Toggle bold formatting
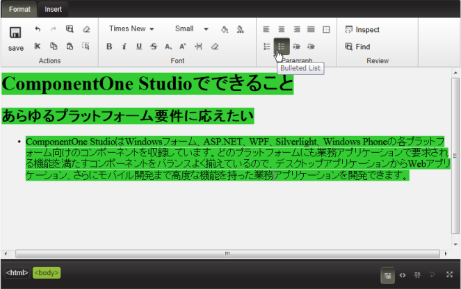The width and height of the screenshot is (461, 289). pos(109,47)
